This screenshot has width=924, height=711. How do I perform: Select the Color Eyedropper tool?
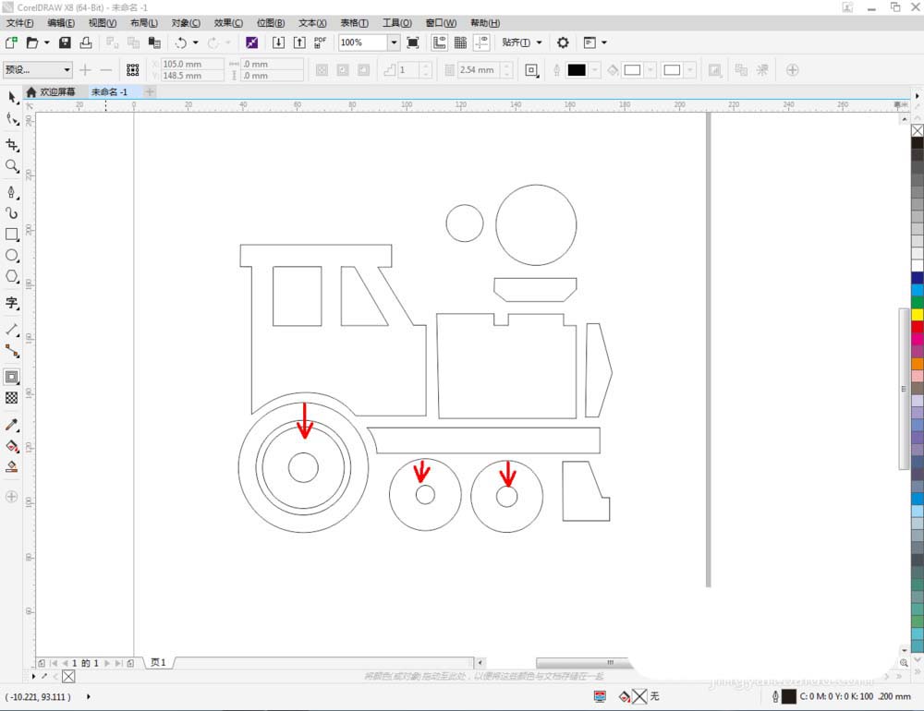[x=12, y=425]
